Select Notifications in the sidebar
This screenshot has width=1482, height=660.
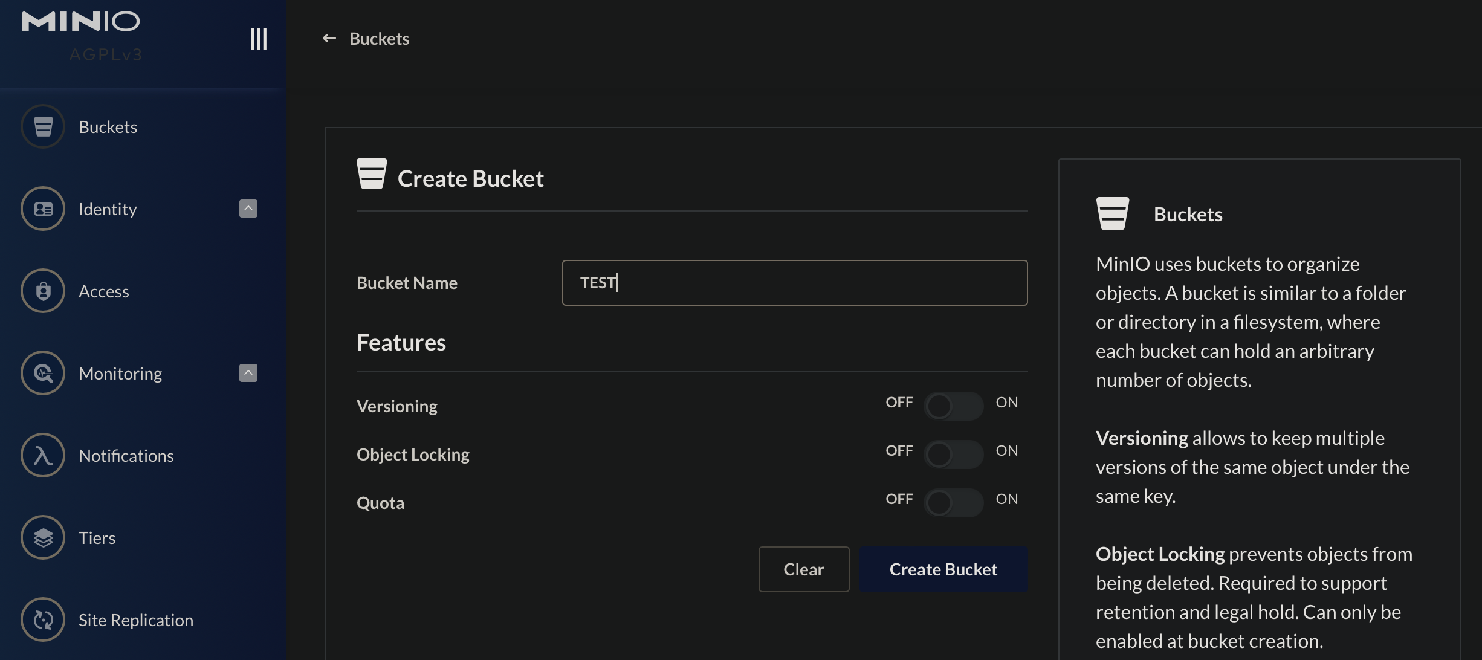tap(126, 456)
